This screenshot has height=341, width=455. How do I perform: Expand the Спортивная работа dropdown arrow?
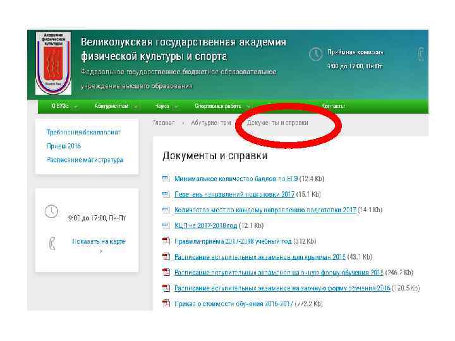(x=248, y=107)
